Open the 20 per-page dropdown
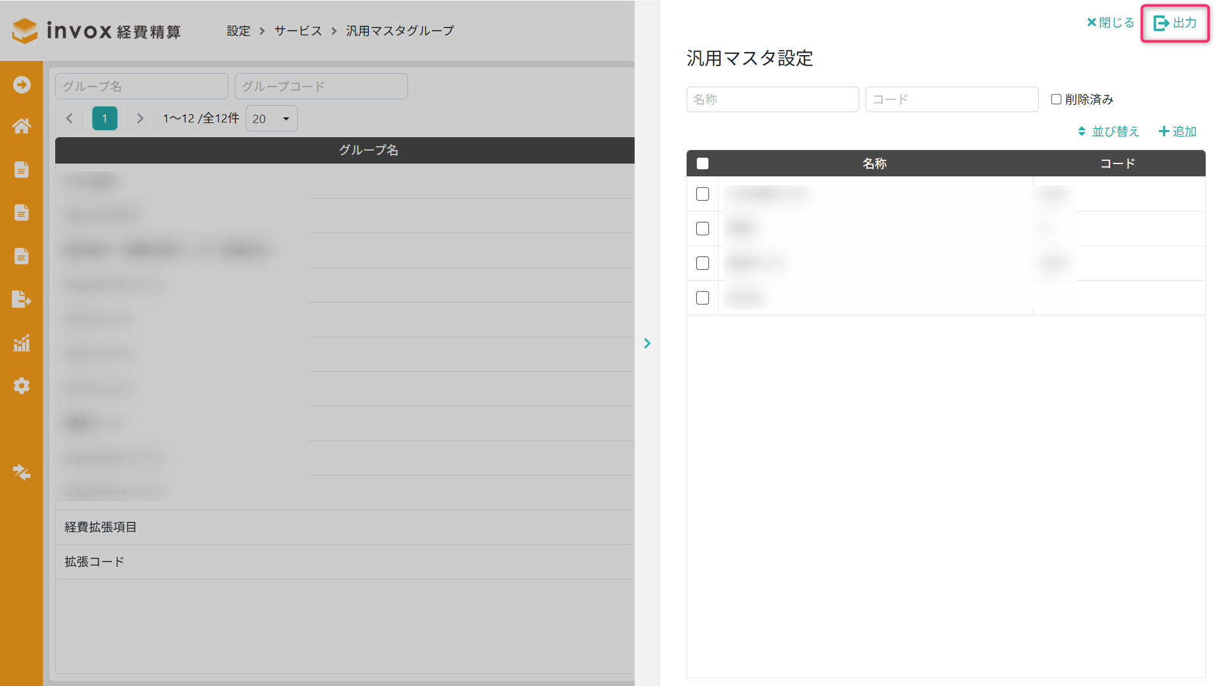 271,119
